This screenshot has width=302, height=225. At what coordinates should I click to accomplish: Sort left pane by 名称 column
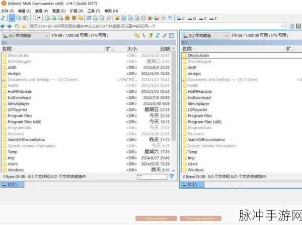tap(53, 49)
